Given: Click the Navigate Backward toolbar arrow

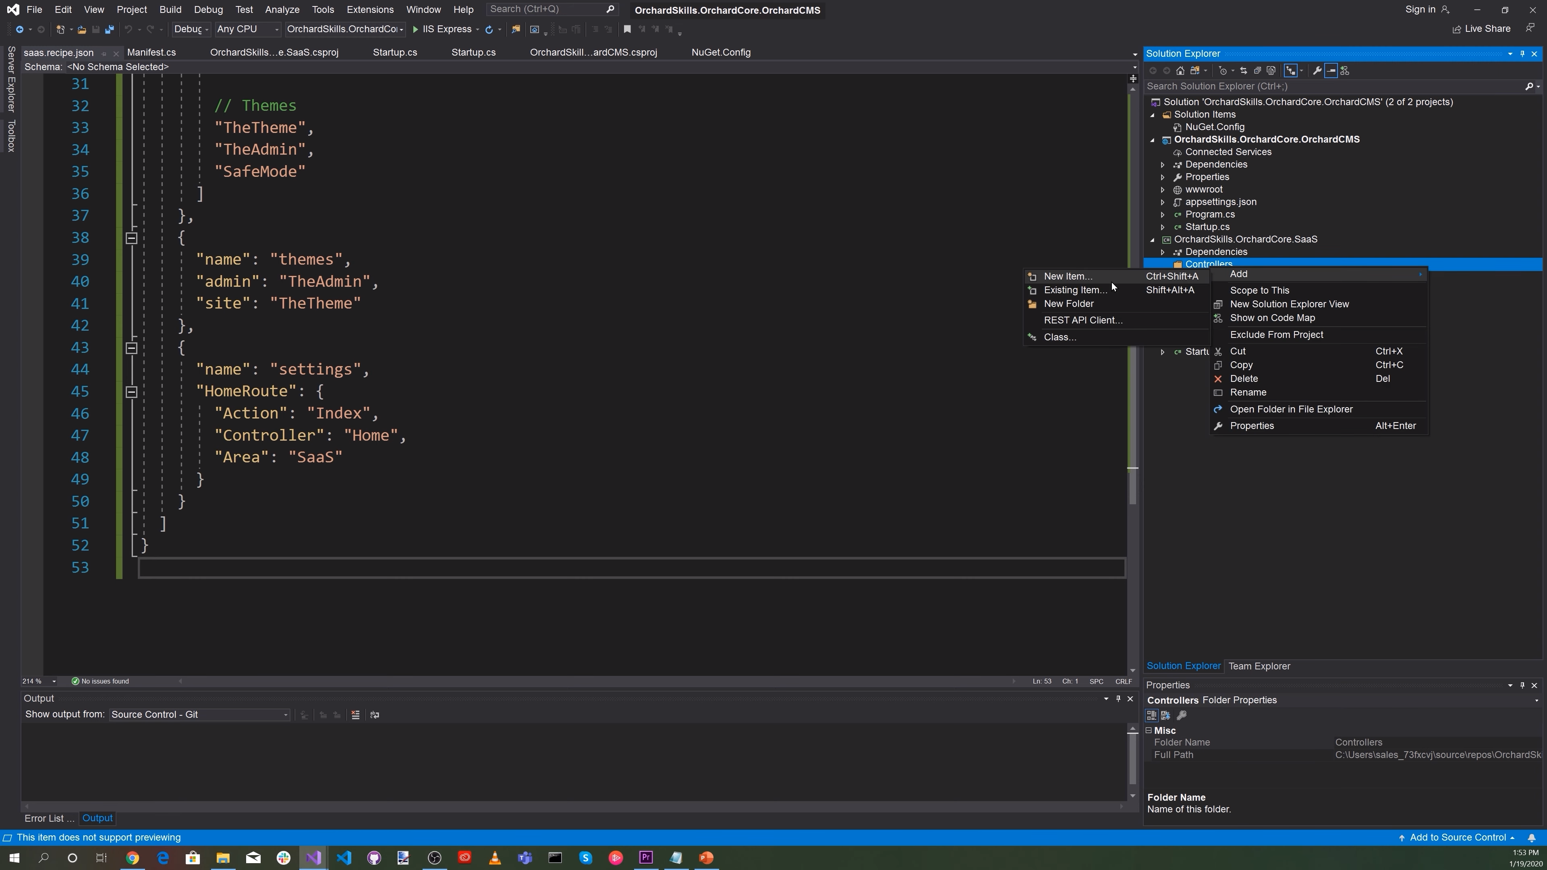Looking at the screenshot, I should 19,29.
